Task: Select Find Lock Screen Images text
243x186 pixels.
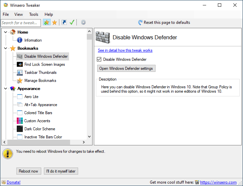Action: 45,64
